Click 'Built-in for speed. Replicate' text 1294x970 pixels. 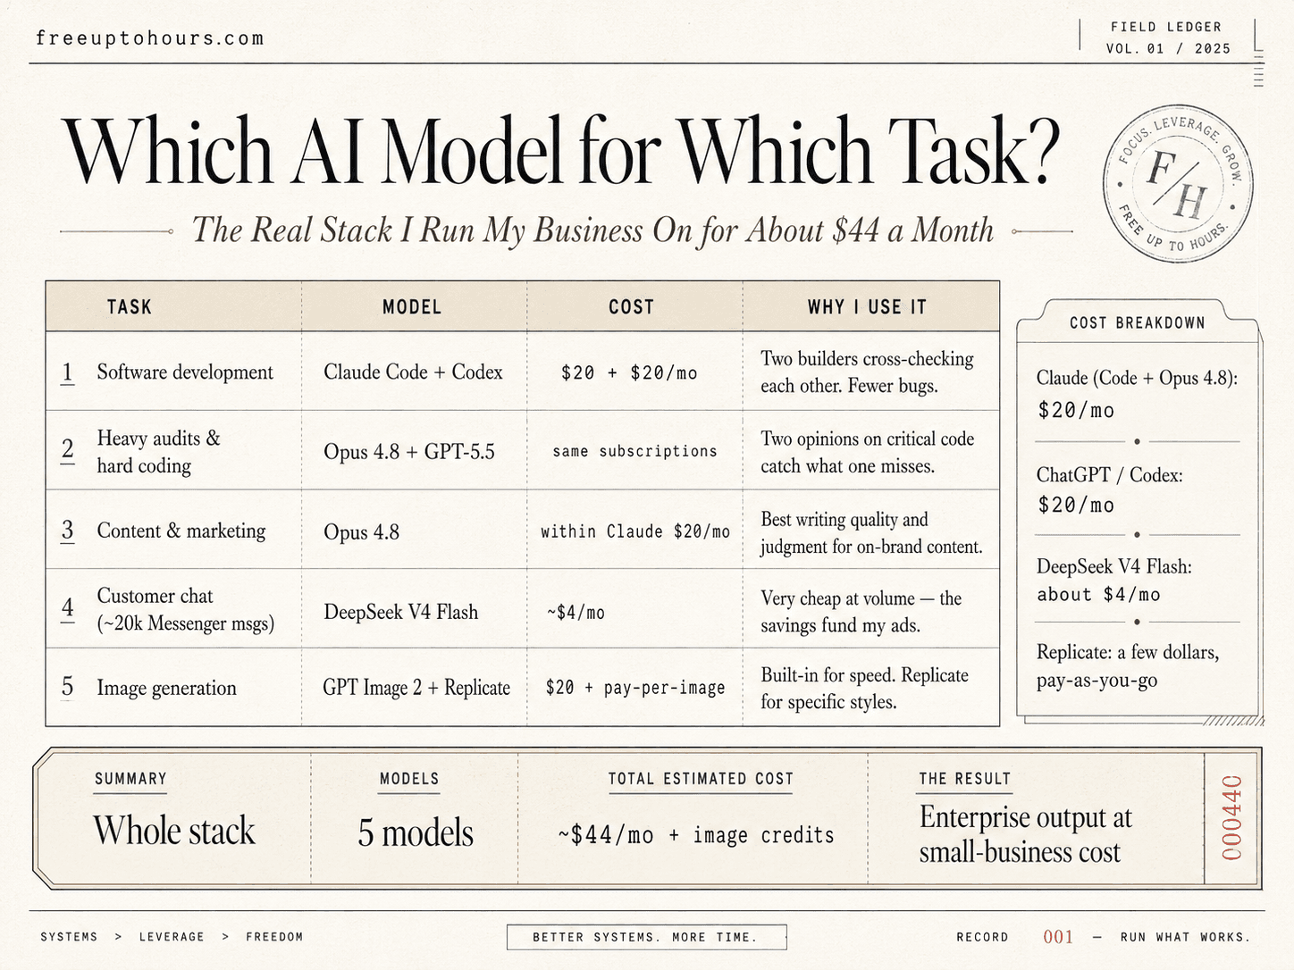(864, 688)
